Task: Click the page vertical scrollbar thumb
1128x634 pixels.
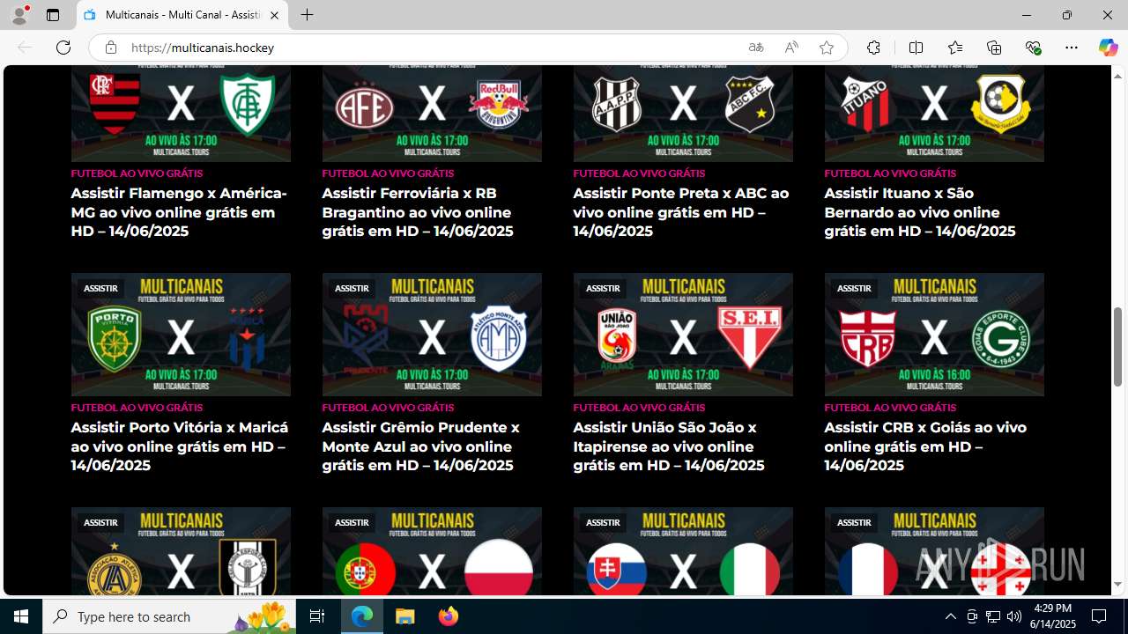Action: 1117,346
